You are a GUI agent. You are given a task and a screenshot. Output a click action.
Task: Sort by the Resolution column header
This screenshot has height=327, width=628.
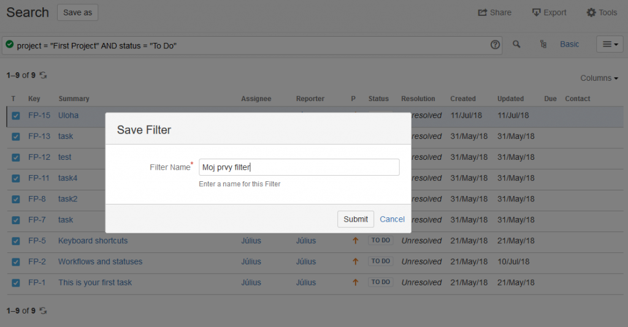pyautogui.click(x=418, y=99)
